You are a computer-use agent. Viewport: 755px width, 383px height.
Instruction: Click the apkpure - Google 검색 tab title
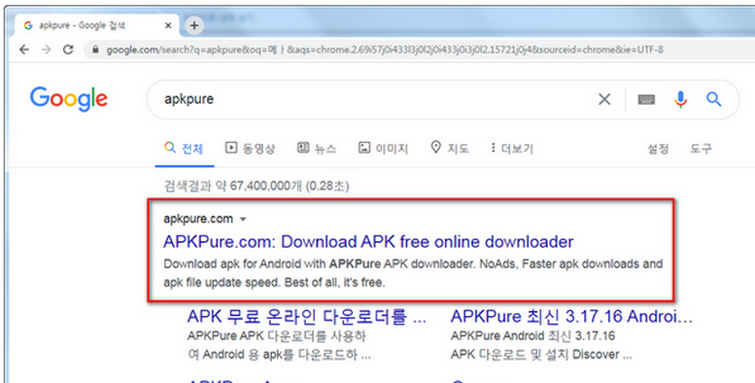[82, 25]
